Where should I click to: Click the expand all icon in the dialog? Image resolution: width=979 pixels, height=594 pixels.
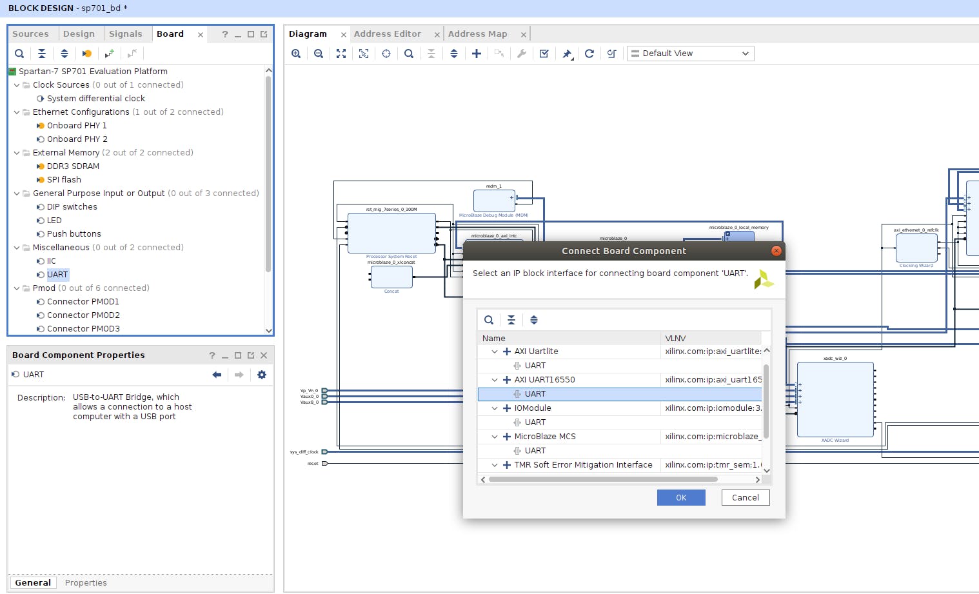tap(534, 320)
